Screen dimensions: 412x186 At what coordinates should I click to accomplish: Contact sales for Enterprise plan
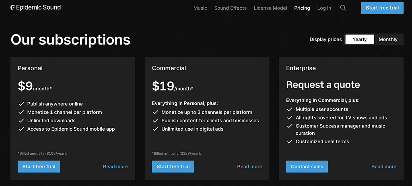pos(307,166)
